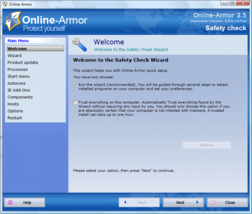Maximize the Online Armor window
The height and width of the screenshot is (214, 252).
click(x=232, y=3)
